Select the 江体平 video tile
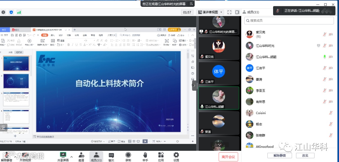The width and height of the screenshot is (339, 162). tap(218, 73)
